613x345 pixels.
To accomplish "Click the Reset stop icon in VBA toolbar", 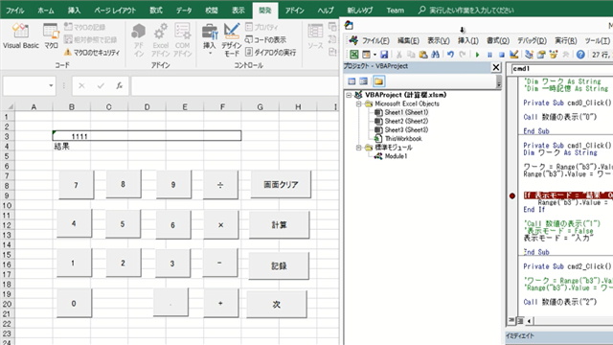I will click(x=502, y=55).
